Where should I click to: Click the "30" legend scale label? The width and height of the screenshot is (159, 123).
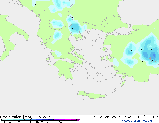[x=54, y=122]
